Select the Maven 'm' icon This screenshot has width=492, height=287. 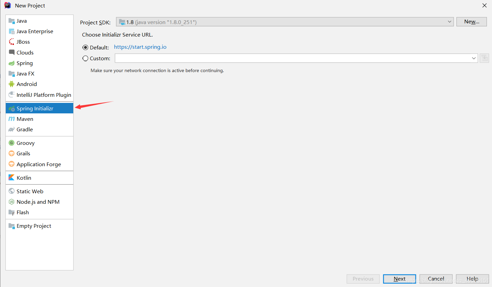click(12, 119)
